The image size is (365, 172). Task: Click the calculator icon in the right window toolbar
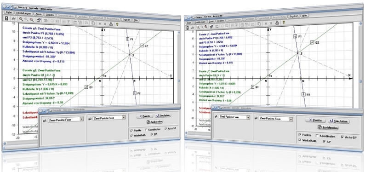click(x=188, y=28)
